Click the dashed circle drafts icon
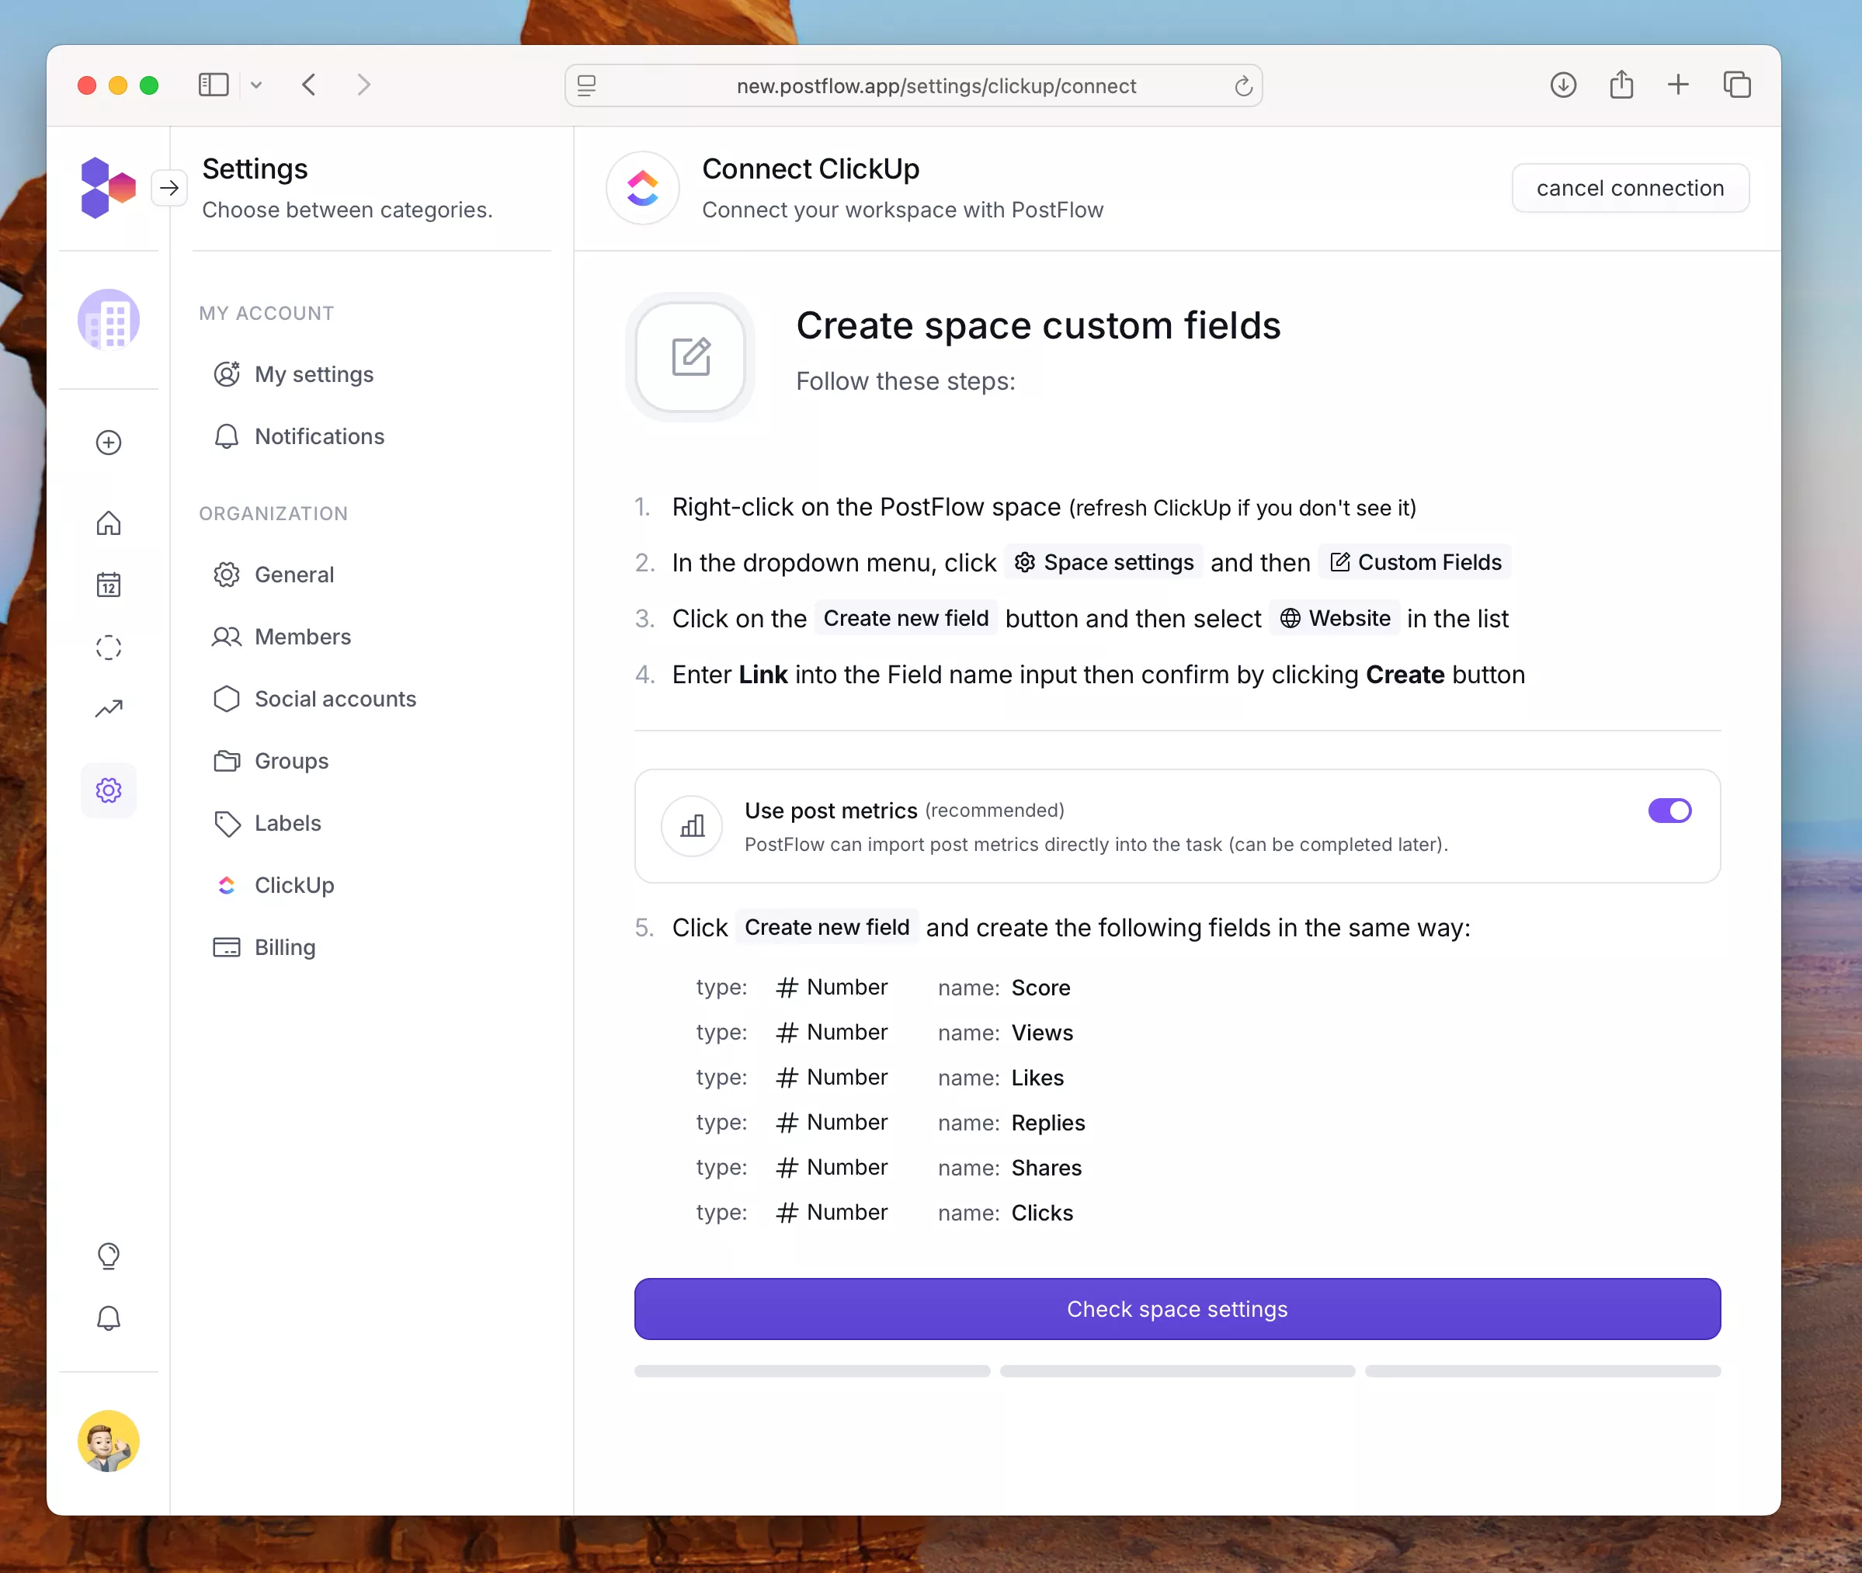The height and width of the screenshot is (1573, 1862). 109,648
